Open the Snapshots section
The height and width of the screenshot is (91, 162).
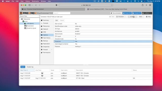point(46,47)
